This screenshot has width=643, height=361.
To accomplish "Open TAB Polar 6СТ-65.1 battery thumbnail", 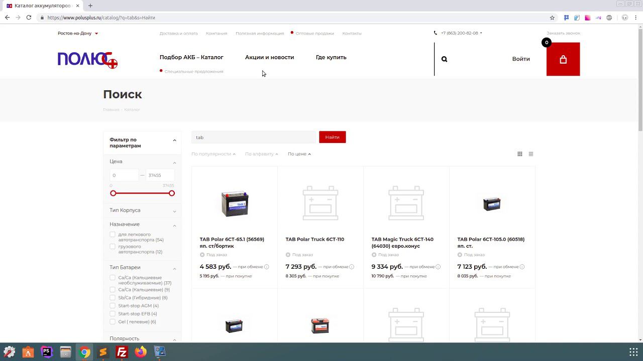I will pos(235,204).
